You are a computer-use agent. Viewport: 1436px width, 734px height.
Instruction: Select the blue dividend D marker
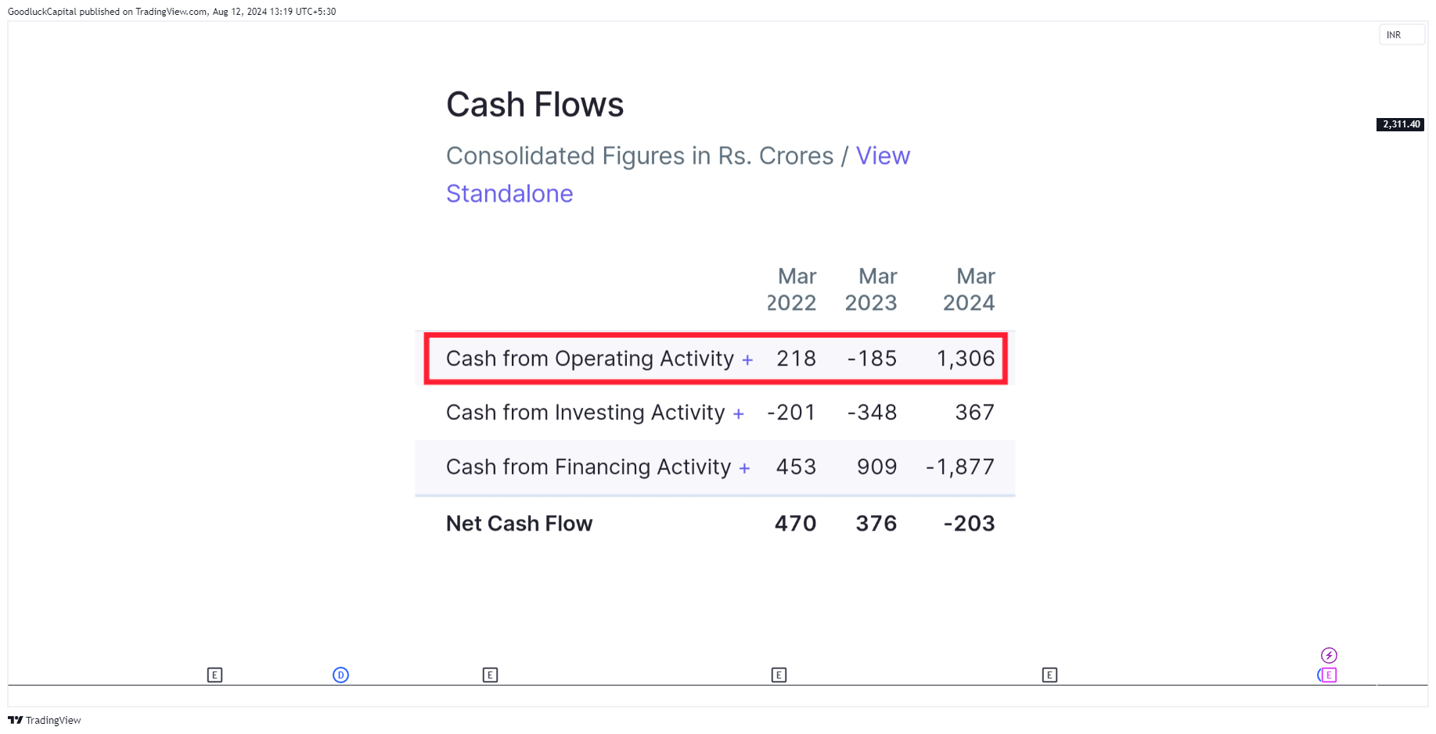click(340, 675)
